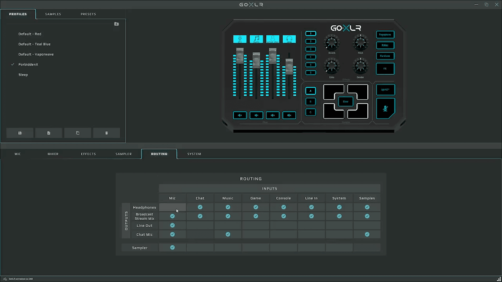
Task: Click the Mic channel icon above the first fader
Action: 240,39
